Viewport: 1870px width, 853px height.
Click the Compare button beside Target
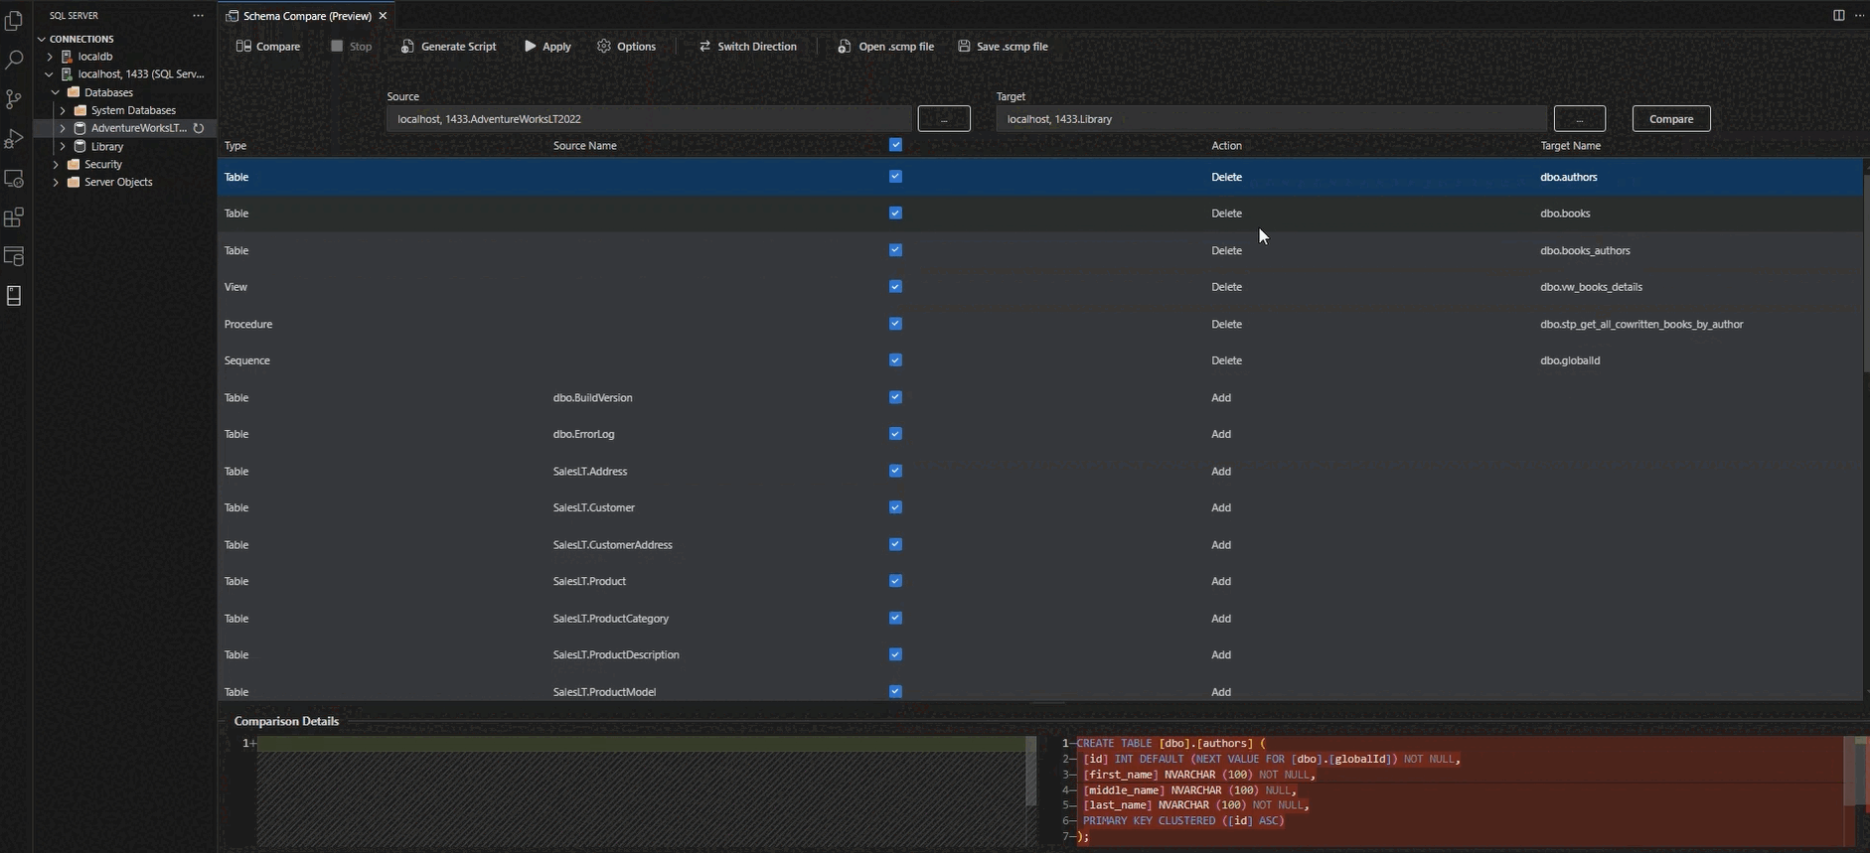pos(1670,119)
